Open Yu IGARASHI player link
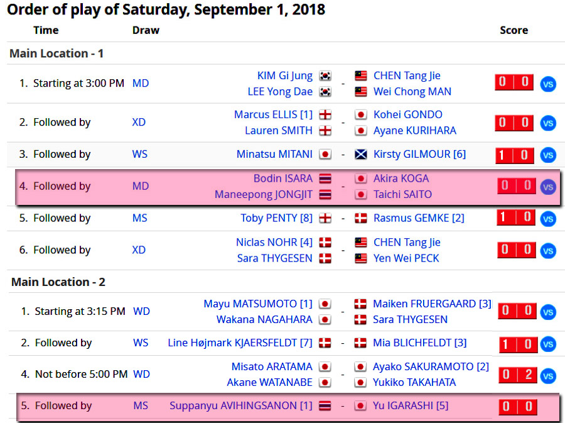This screenshot has width=565, height=423. click(411, 405)
